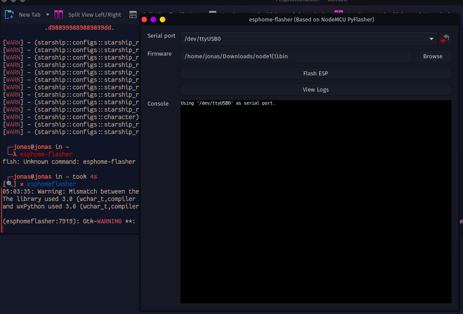Click the Split View Top/Bottom icon

coord(133,15)
